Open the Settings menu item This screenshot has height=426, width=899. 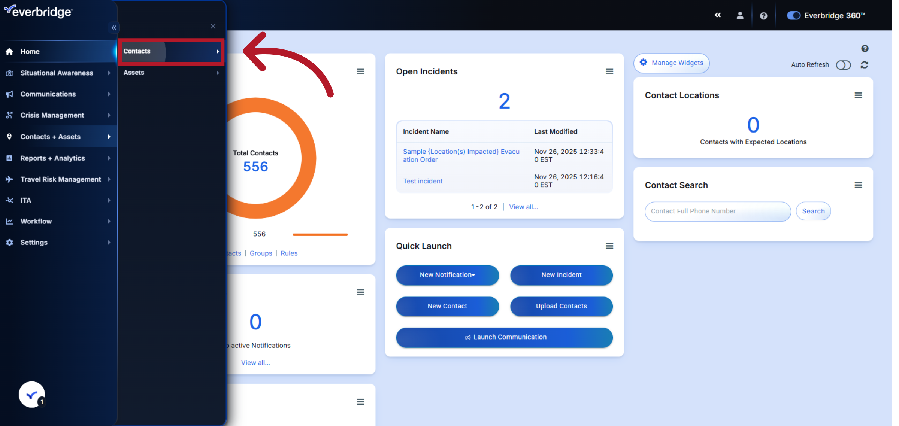click(34, 242)
